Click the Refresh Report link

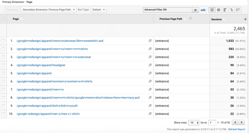(237, 129)
